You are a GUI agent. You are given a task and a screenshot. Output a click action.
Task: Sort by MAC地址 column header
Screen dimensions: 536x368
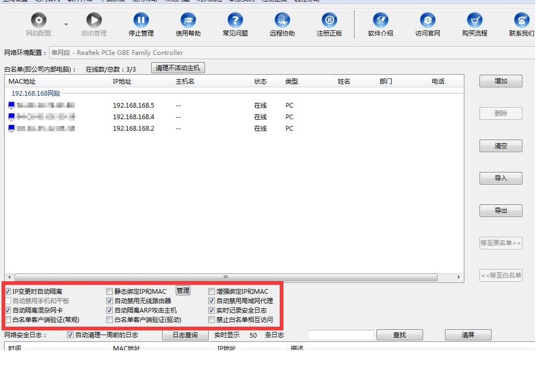(58, 82)
